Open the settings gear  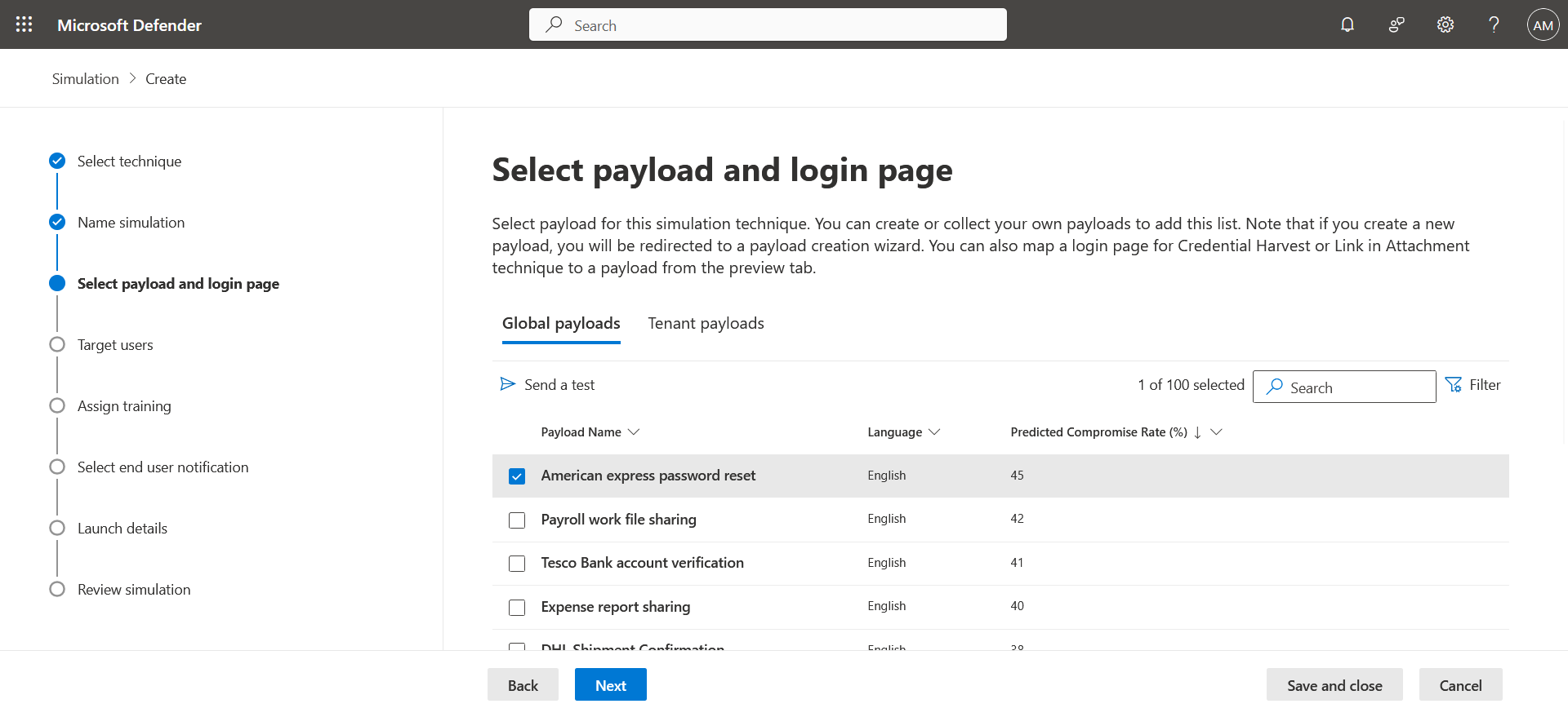pos(1445,24)
